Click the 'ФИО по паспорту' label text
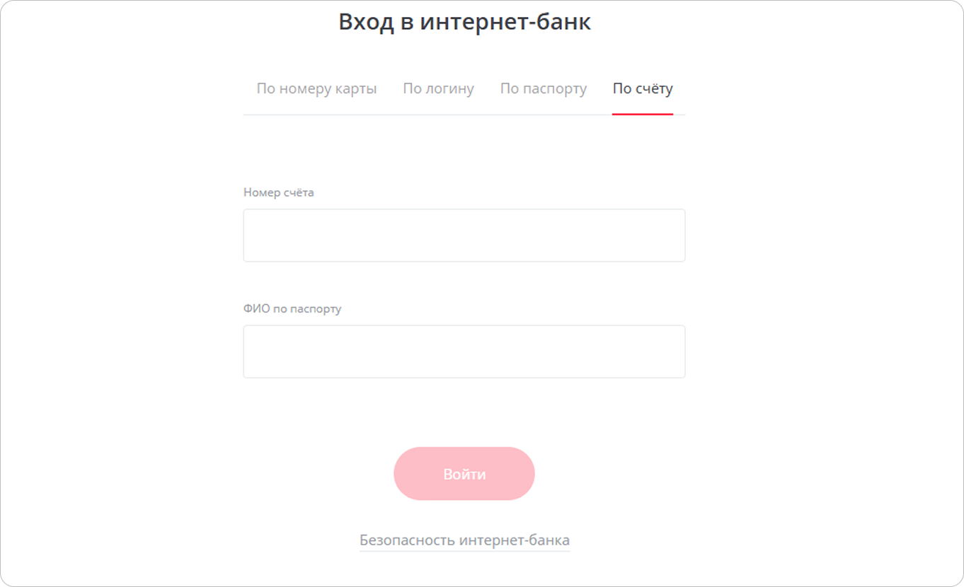 point(292,309)
